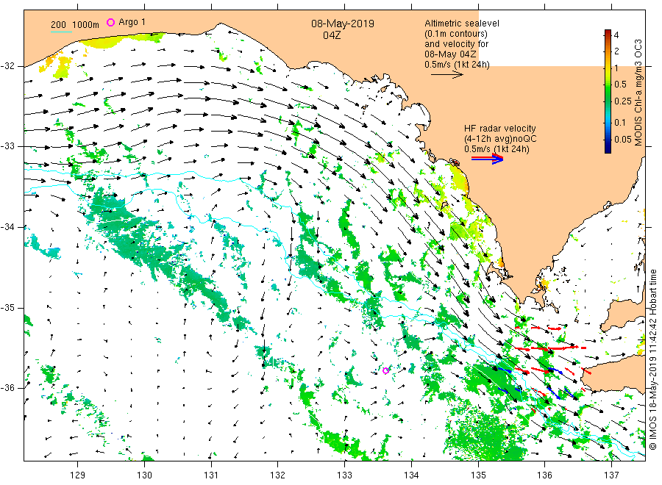The height and width of the screenshot is (485, 662).
Task: Click longitude label 137
Action: [x=611, y=475]
